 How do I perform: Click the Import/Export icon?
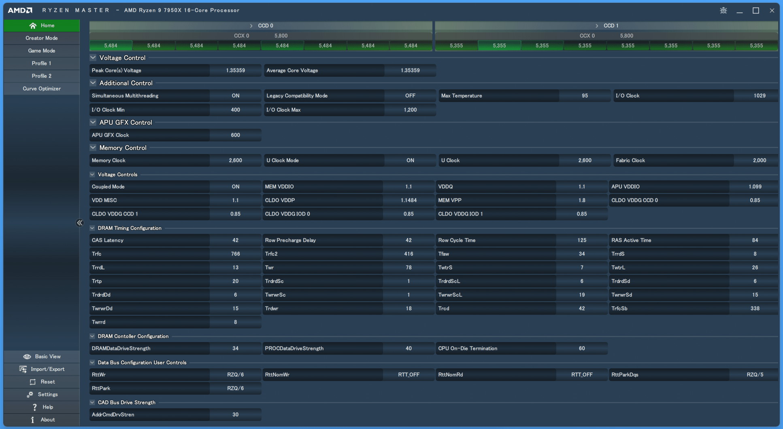click(x=23, y=369)
